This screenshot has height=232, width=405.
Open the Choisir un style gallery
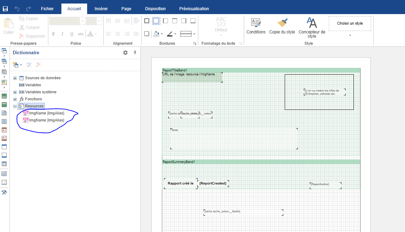pyautogui.click(x=350, y=35)
